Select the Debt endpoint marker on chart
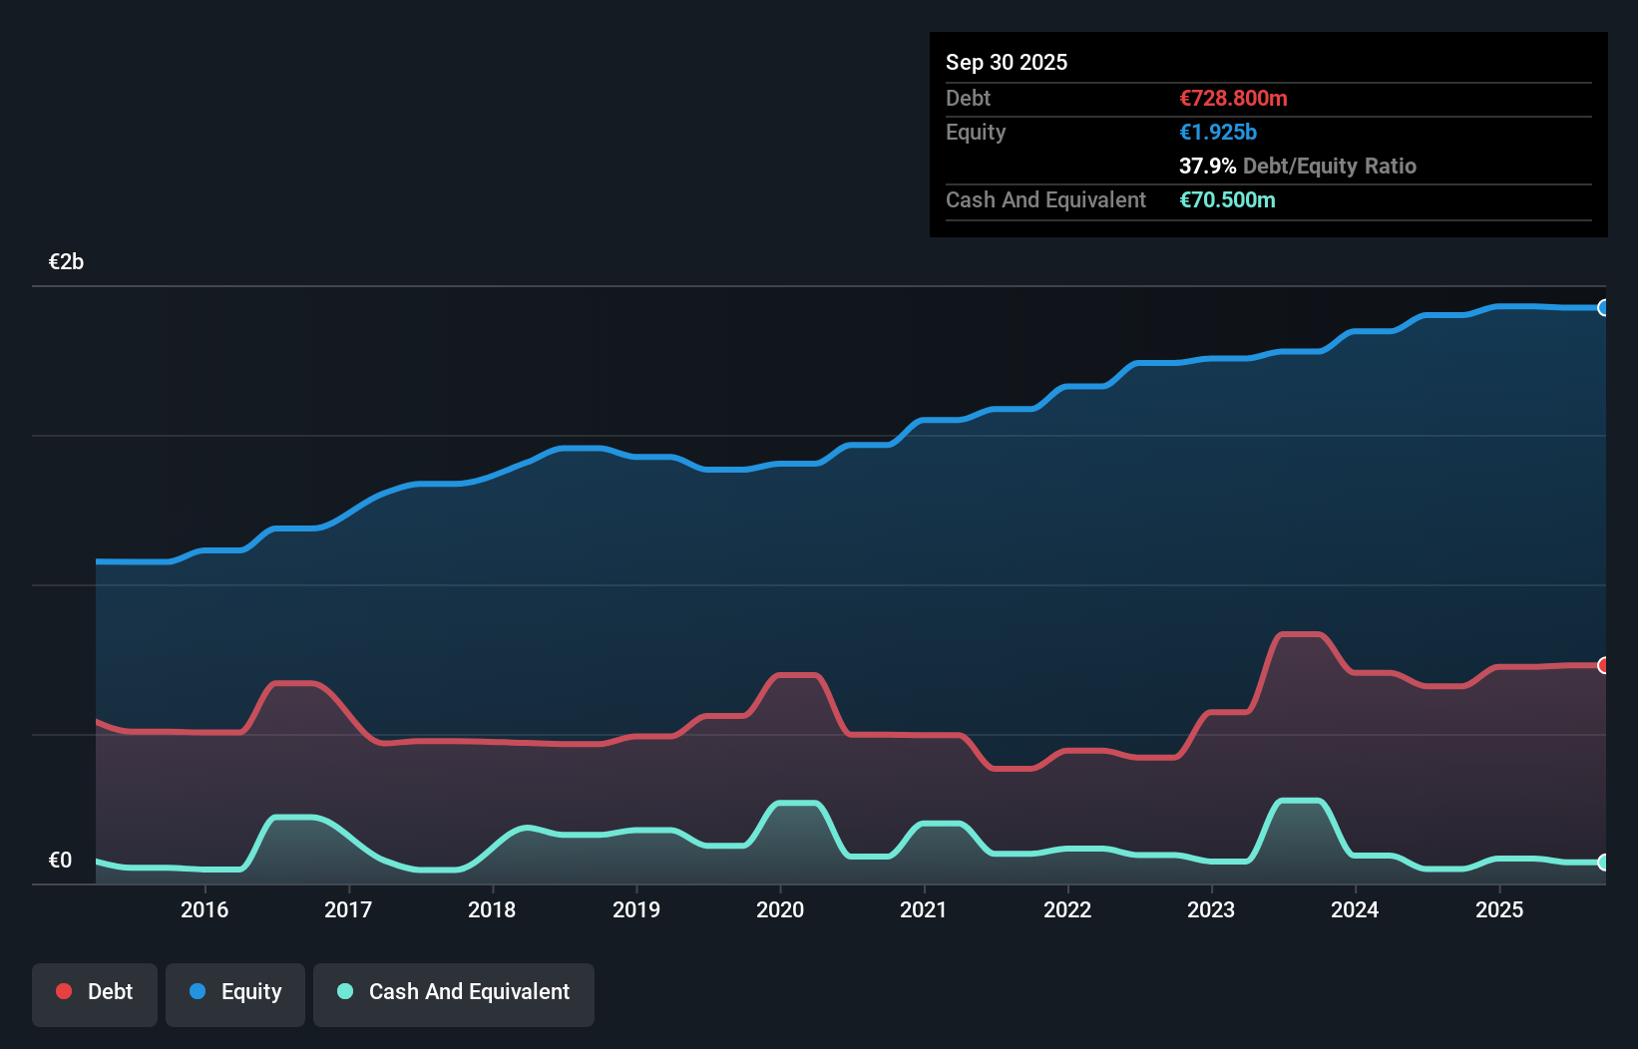 pos(1603,665)
